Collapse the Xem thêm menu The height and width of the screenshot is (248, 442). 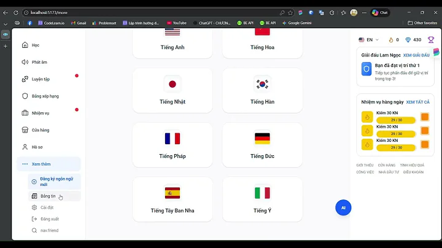[x=48, y=164]
